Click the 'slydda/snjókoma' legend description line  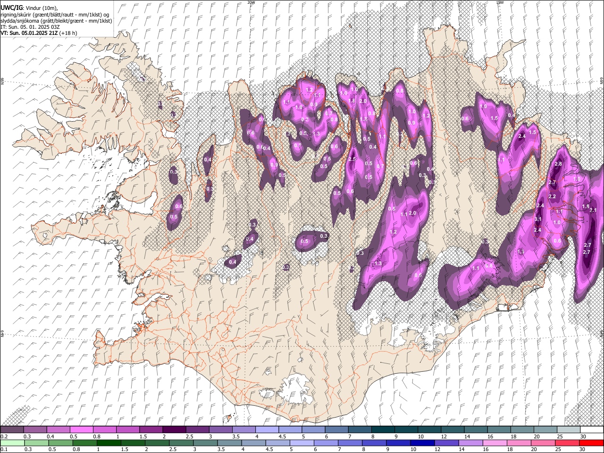56,21
